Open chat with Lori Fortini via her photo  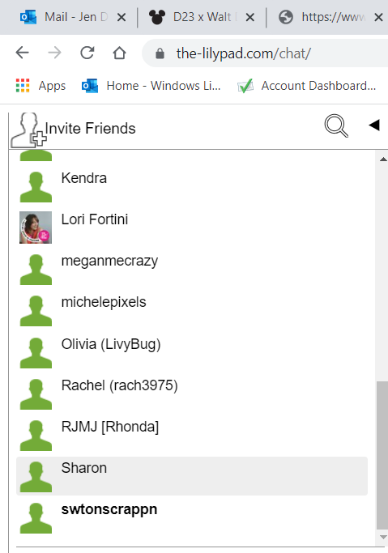click(x=36, y=228)
